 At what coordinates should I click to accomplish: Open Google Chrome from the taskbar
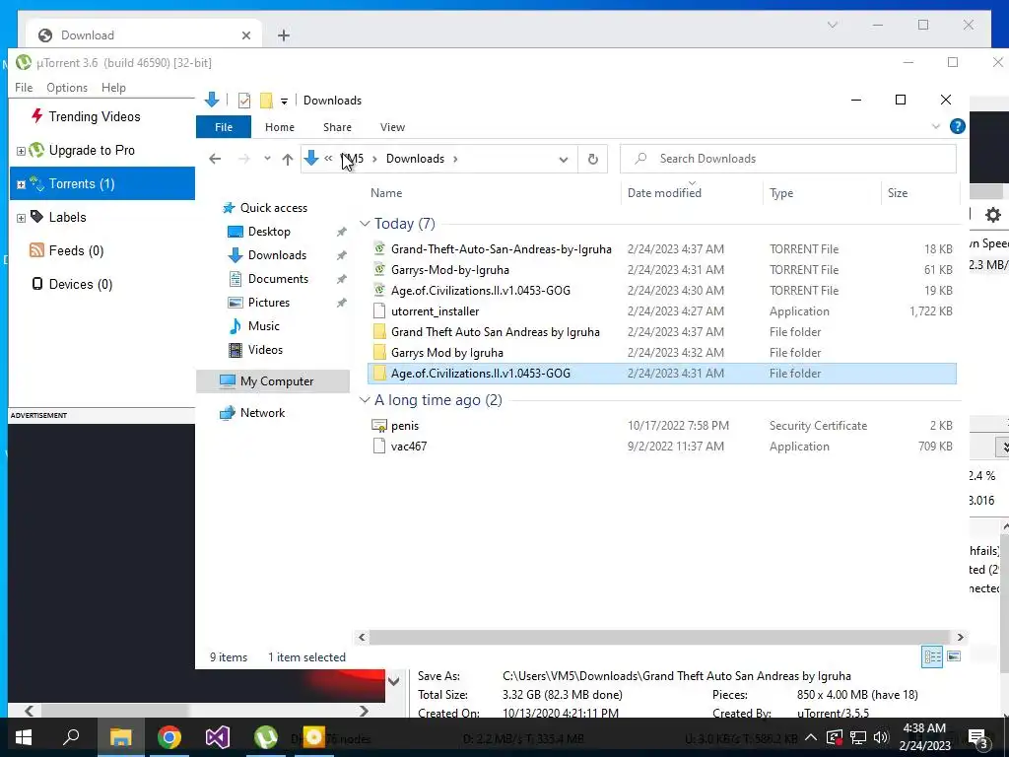[x=168, y=737]
